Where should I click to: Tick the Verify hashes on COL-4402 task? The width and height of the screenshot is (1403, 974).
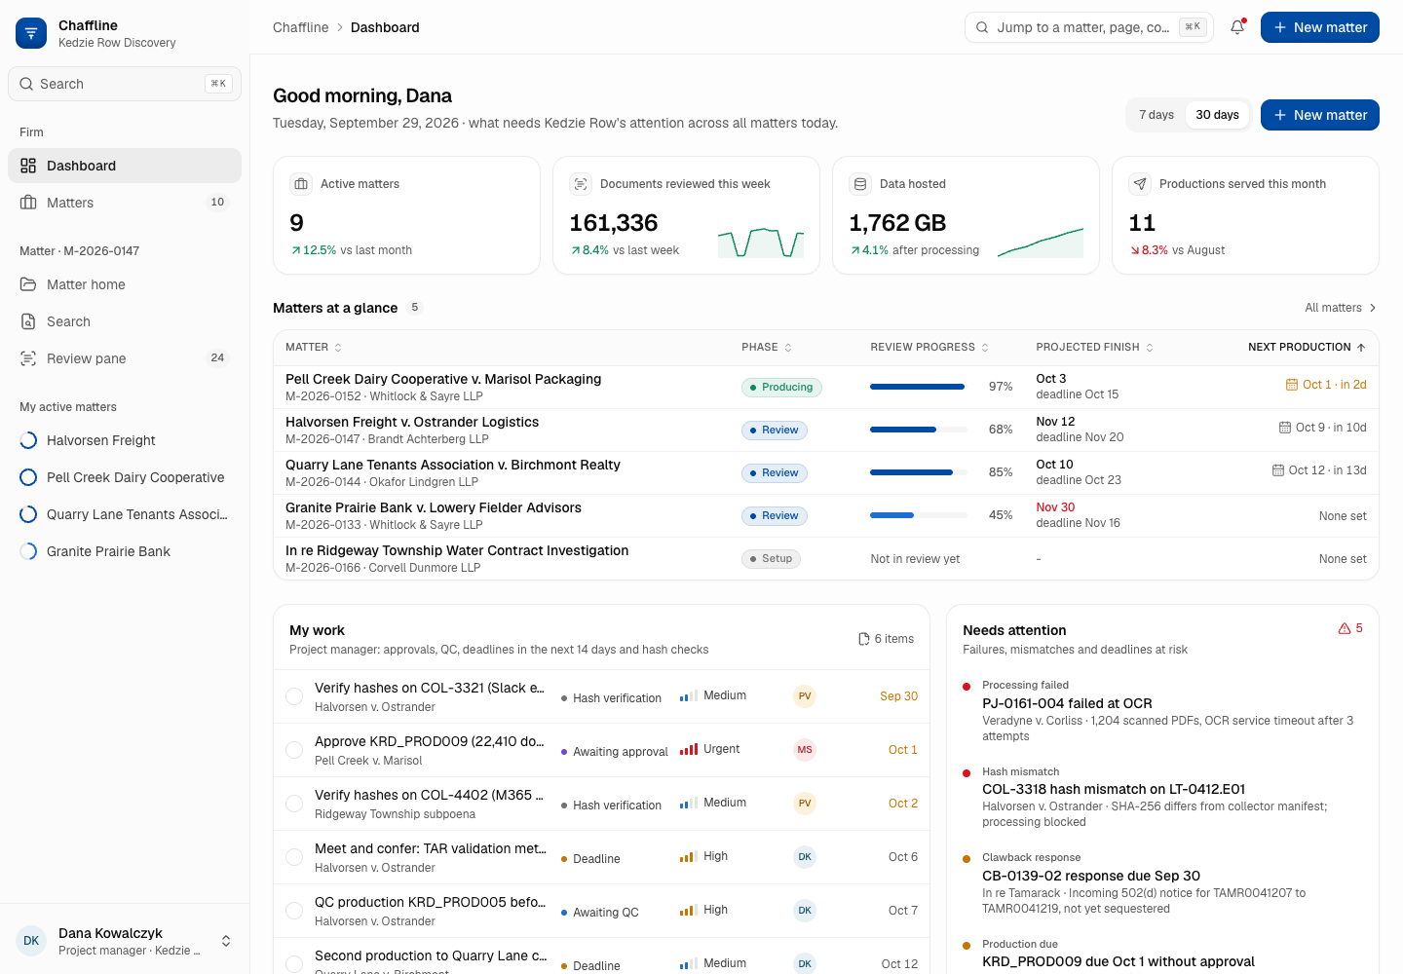pos(294,804)
